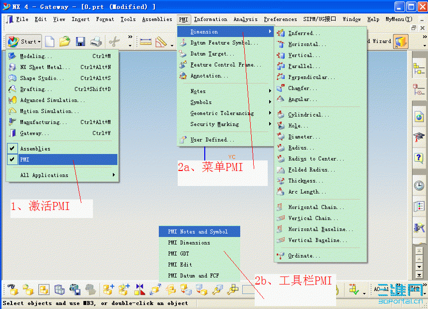Click the Chamfer dimension icon
Image resolution: width=428 pixels, height=309 pixels.
281,88
